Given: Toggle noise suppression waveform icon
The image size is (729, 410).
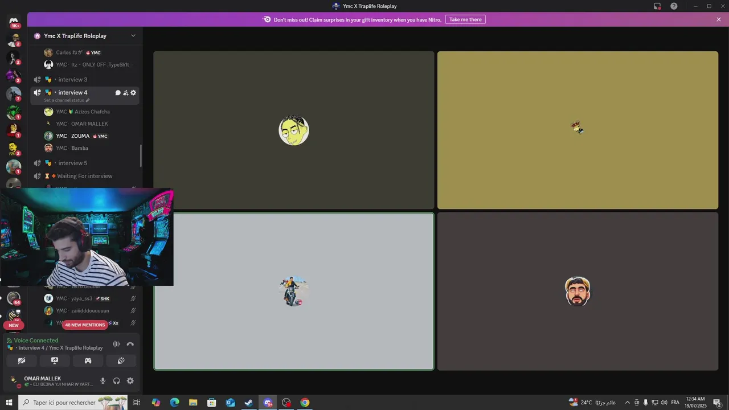Looking at the screenshot, I should (116, 344).
